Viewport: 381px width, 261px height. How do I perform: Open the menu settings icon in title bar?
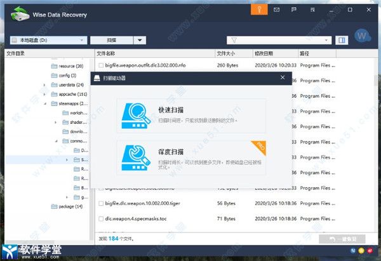pos(312,10)
